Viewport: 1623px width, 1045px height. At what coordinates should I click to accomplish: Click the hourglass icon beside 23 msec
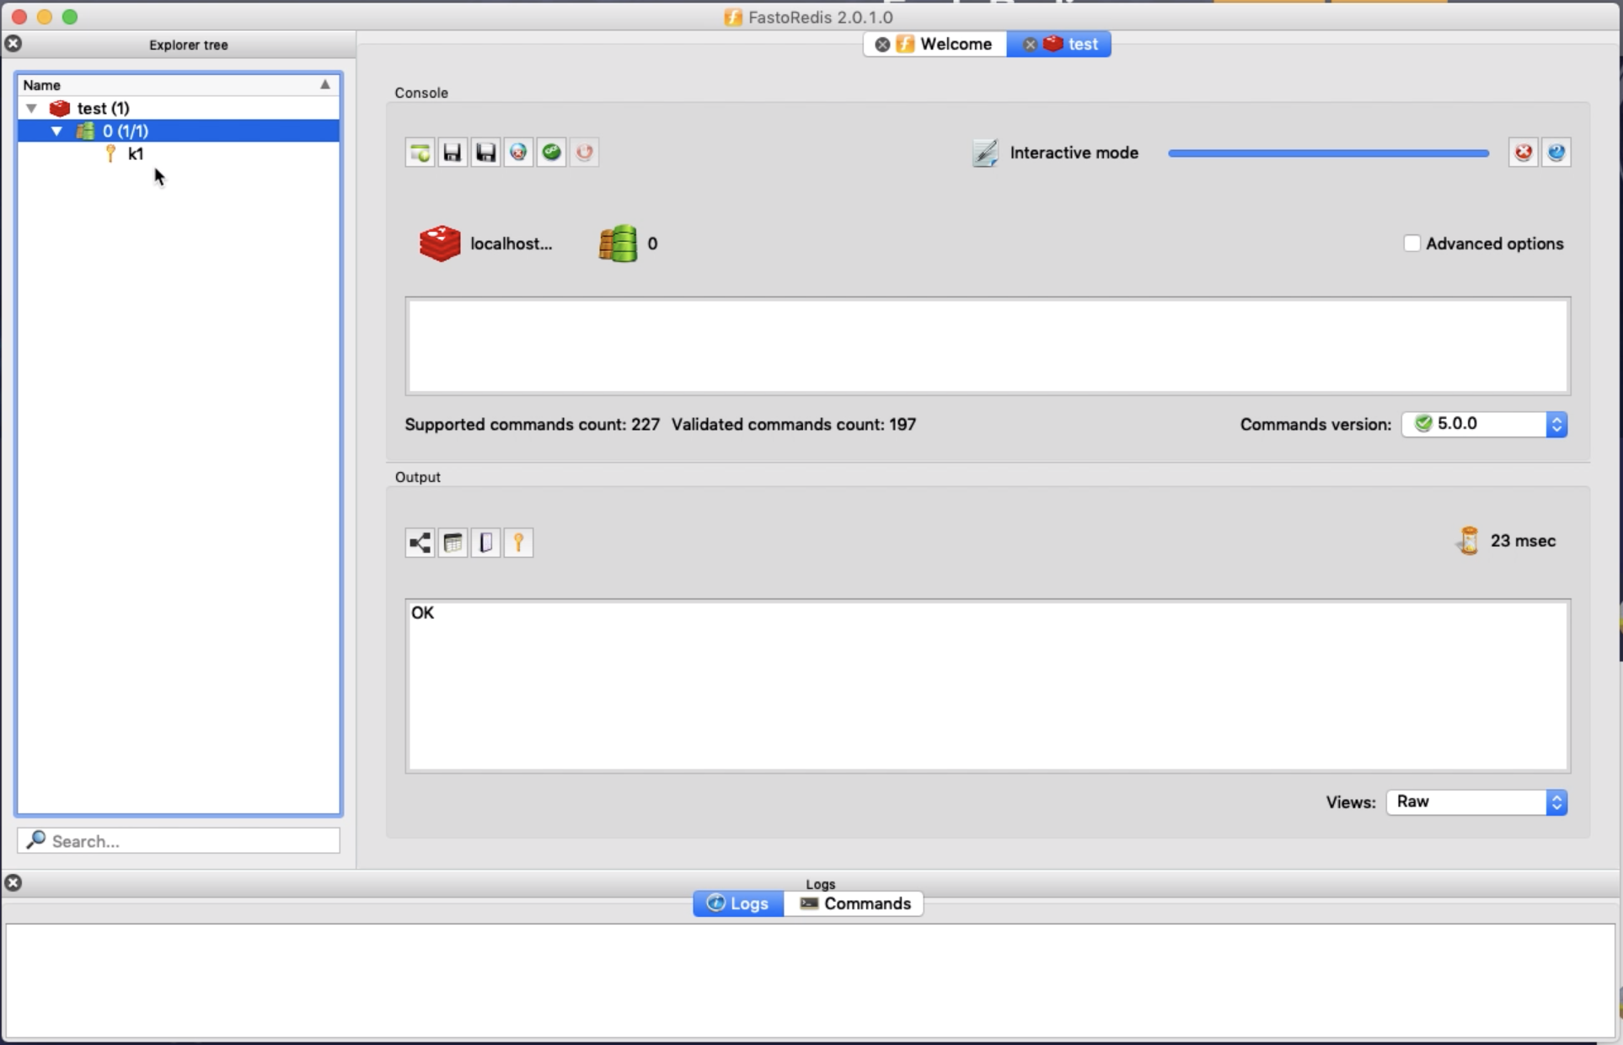[x=1469, y=540]
